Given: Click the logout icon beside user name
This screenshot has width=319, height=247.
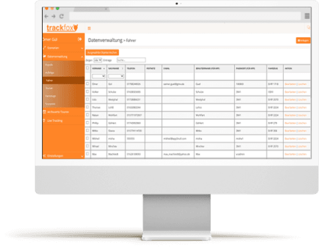Looking at the screenshot, I should (80, 39).
